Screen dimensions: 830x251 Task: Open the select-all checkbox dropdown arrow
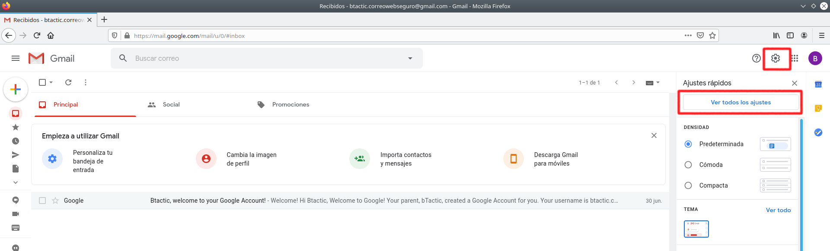tap(51, 82)
